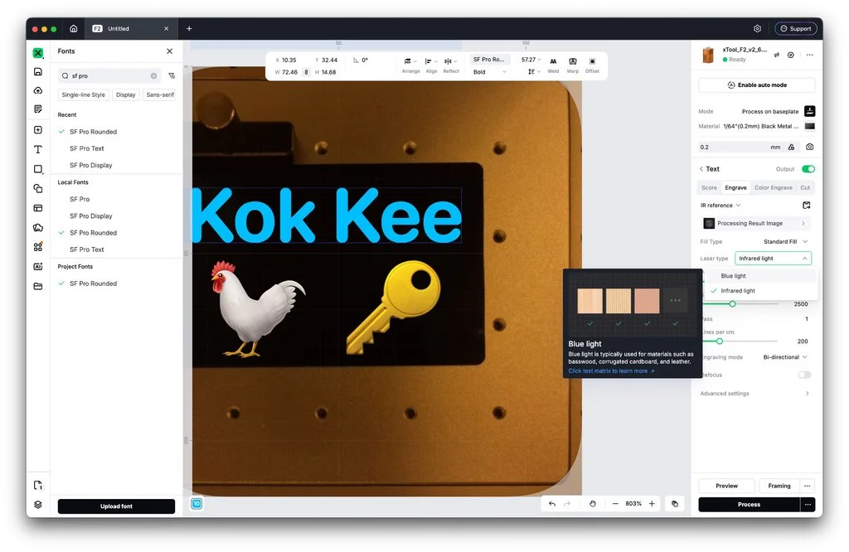The width and height of the screenshot is (849, 552).
Task: Open the Offset tool
Action: point(592,65)
